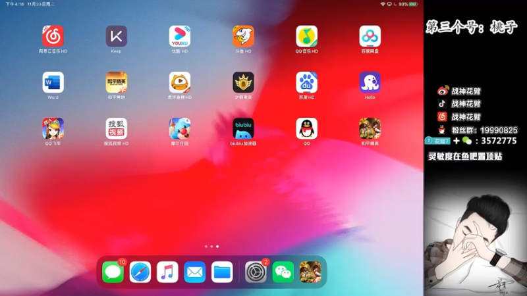Click the TikTok icon beside 战神花臂
Viewport: 527px width, 296px height.
(442, 103)
